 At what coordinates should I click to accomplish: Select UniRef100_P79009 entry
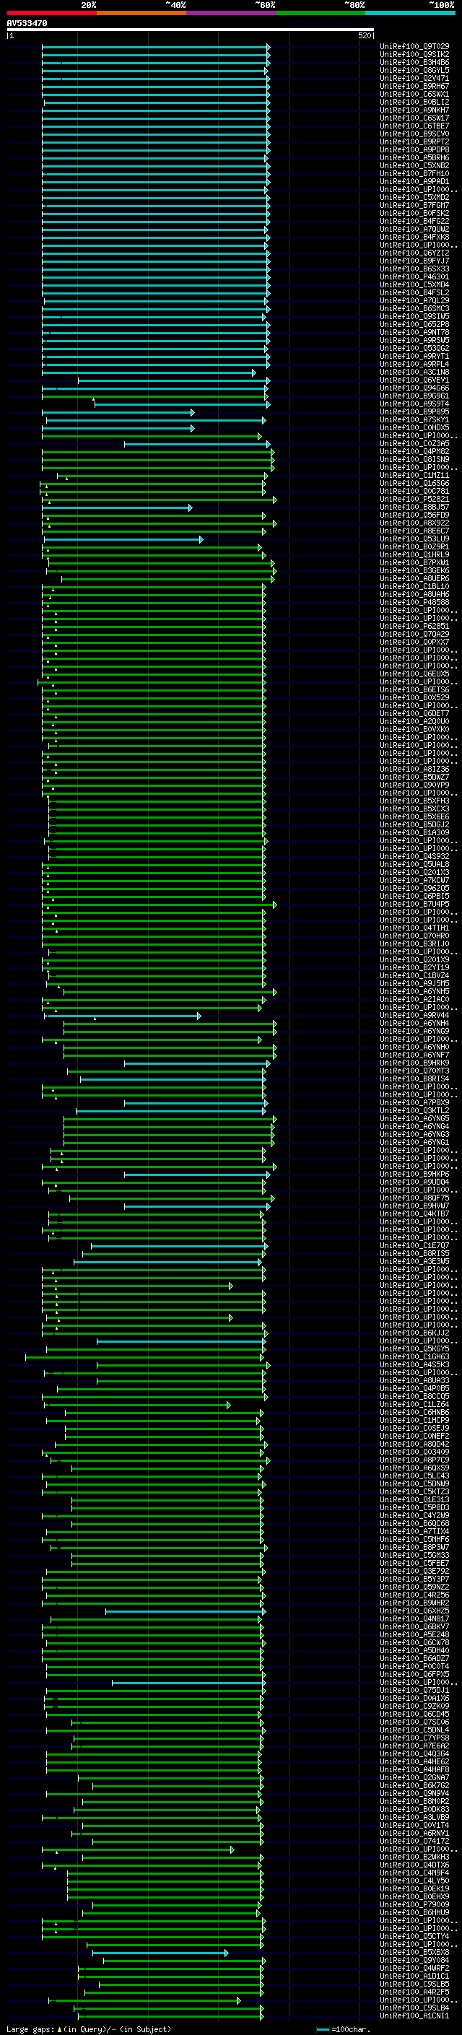pyautogui.click(x=414, y=1904)
